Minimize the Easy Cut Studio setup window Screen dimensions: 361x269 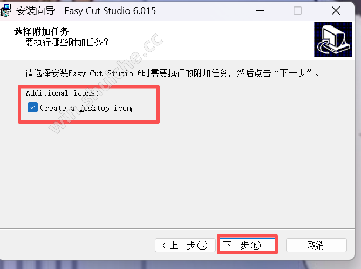tap(260, 11)
